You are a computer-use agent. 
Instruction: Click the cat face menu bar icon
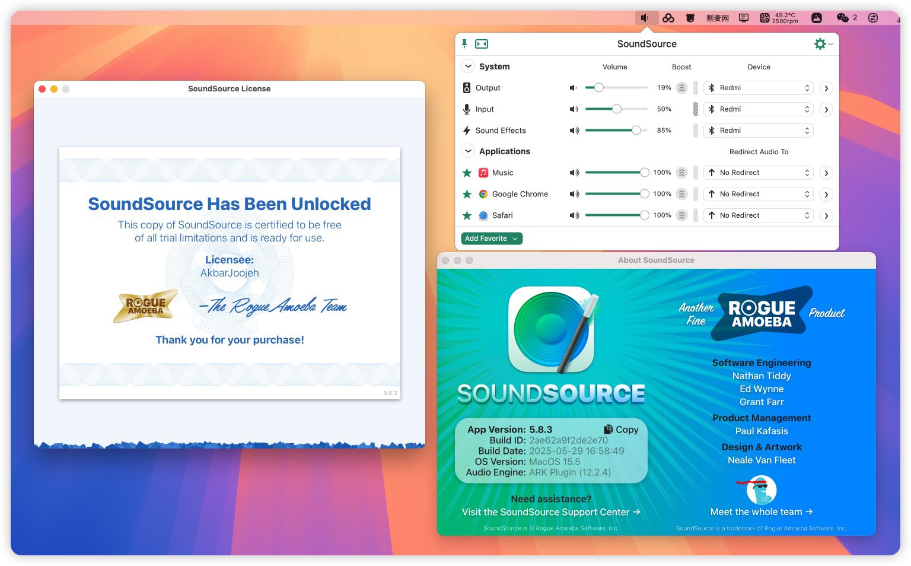(x=690, y=18)
